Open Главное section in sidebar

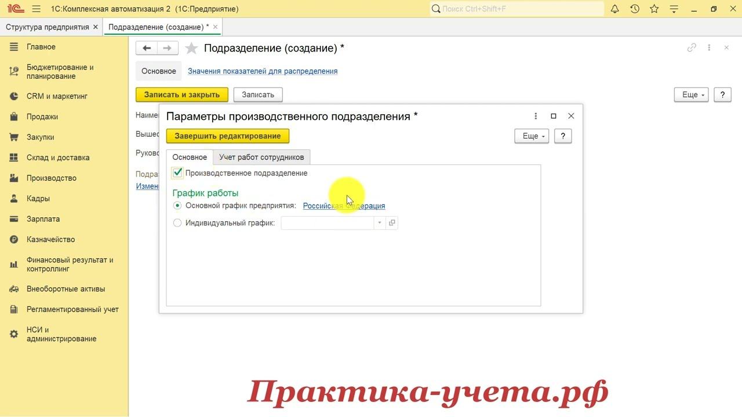tap(41, 47)
